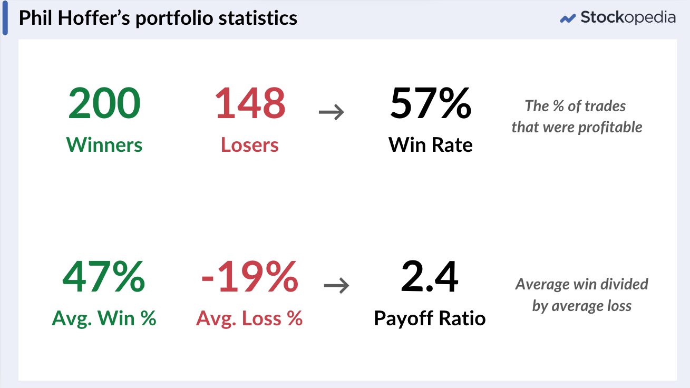Select the portfolio statistics title heading

click(x=158, y=18)
